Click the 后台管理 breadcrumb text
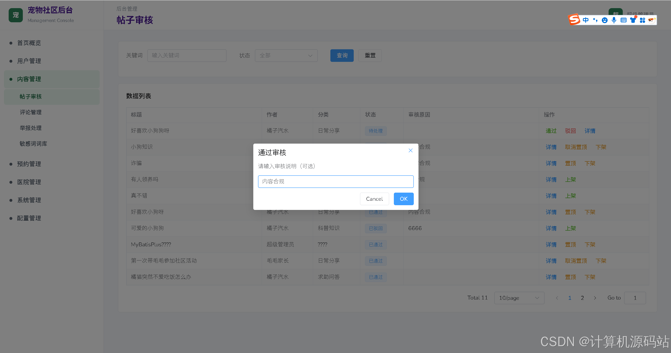The image size is (671, 353). pyautogui.click(x=127, y=9)
